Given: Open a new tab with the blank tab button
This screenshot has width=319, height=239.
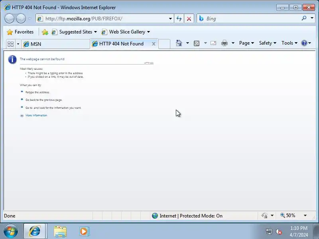Looking at the screenshot, I should click(x=164, y=44).
